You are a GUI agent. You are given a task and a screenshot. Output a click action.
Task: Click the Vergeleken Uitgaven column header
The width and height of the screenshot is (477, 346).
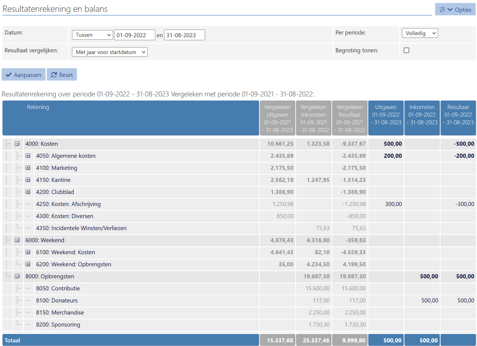(x=277, y=118)
